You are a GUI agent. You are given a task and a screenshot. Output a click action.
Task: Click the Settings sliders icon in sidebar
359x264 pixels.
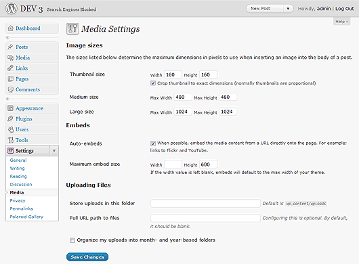11,150
